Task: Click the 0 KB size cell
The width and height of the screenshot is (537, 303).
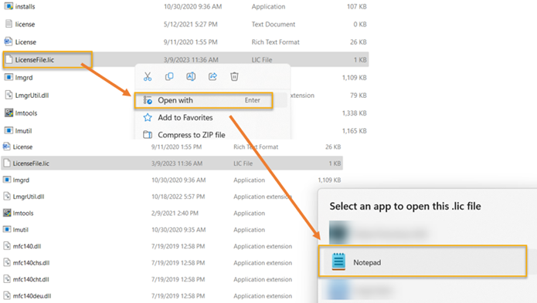Action: tap(360, 24)
